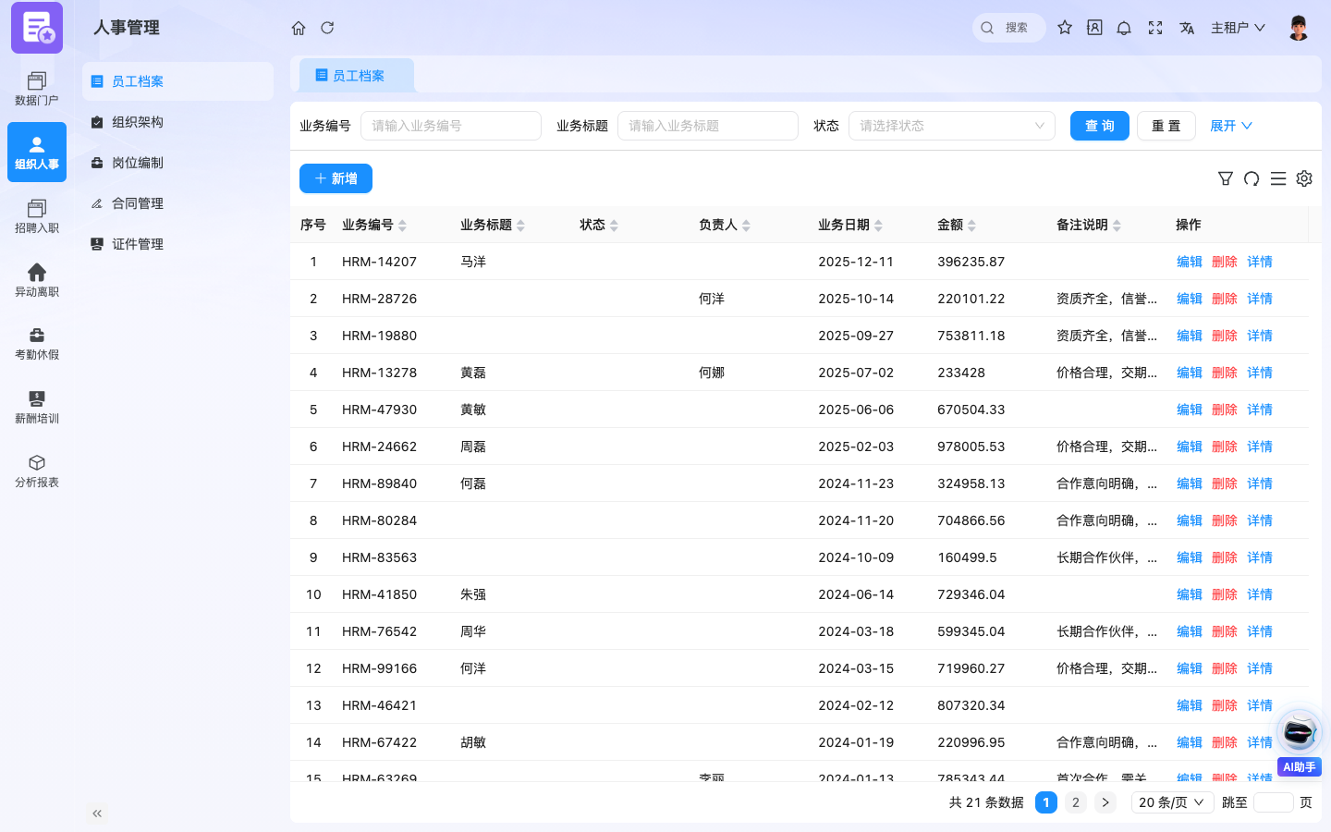Focus the 业务编号 input field
Viewport: 1331px width, 832px height.
451,126
